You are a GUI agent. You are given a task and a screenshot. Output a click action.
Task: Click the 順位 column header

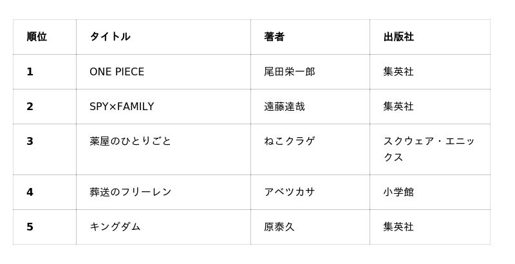(x=37, y=37)
